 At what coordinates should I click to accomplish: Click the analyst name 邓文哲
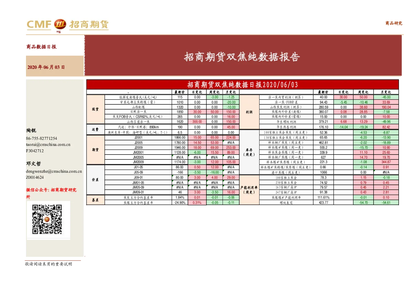pos(33,163)
